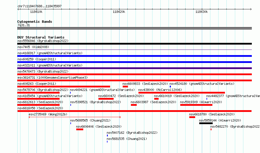The height and width of the screenshot is (153, 260).
Task: Click the right arrow on the coordinate ruler
Action: (x=251, y=9)
